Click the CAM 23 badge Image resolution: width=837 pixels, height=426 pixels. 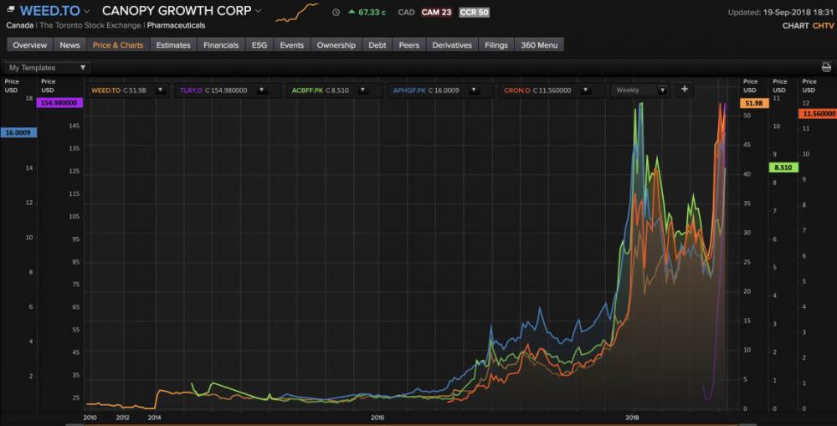(x=436, y=13)
